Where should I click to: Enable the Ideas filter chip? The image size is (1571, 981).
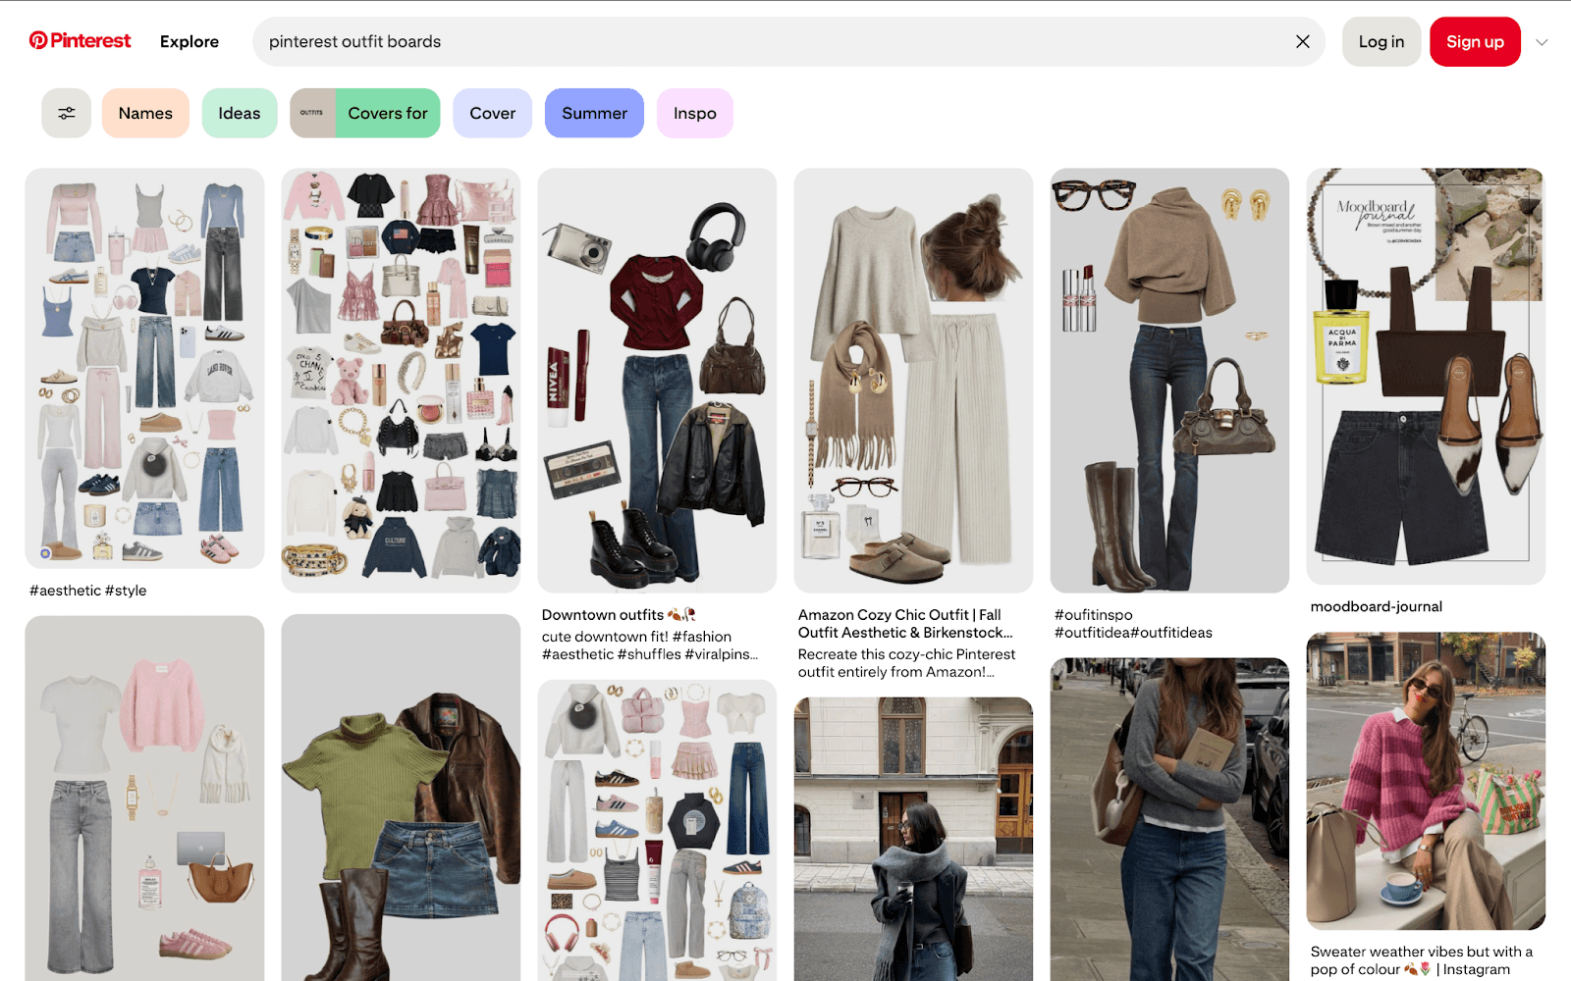pos(239,113)
